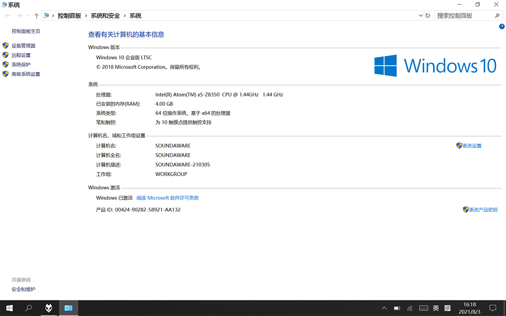The height and width of the screenshot is (316, 506).
Task: Switch the 英 input language indicator
Action: pos(436,308)
